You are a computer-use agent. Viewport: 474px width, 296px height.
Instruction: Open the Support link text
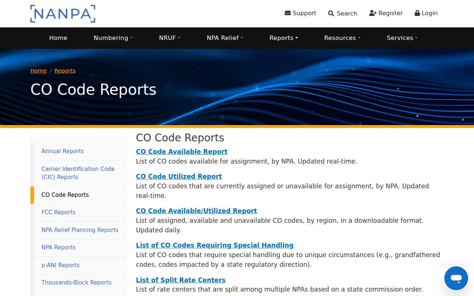304,13
